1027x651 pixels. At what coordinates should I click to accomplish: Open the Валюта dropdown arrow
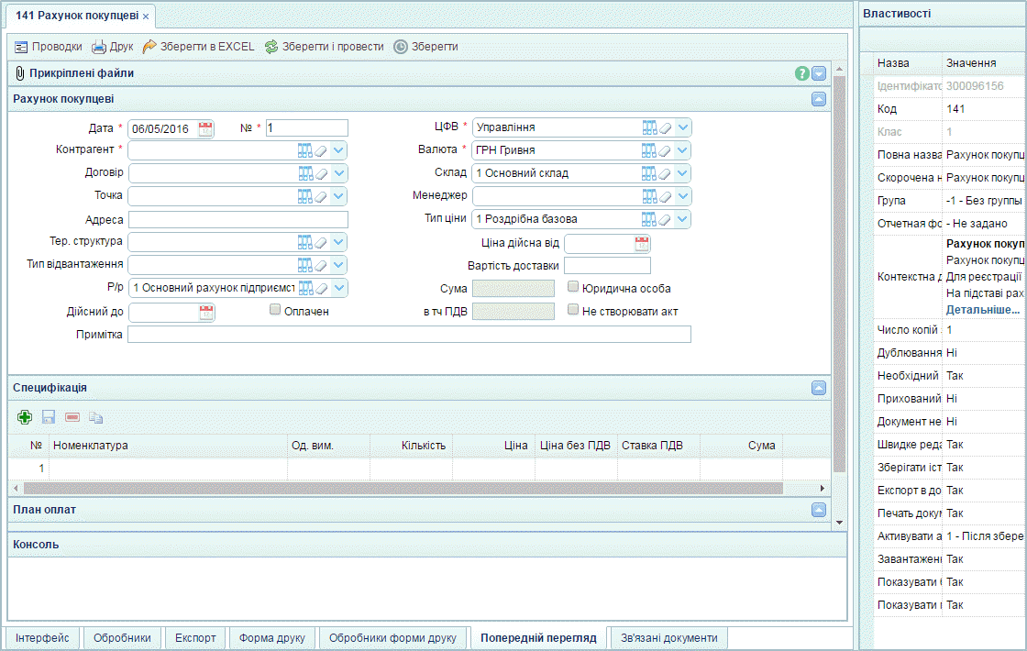click(x=682, y=150)
